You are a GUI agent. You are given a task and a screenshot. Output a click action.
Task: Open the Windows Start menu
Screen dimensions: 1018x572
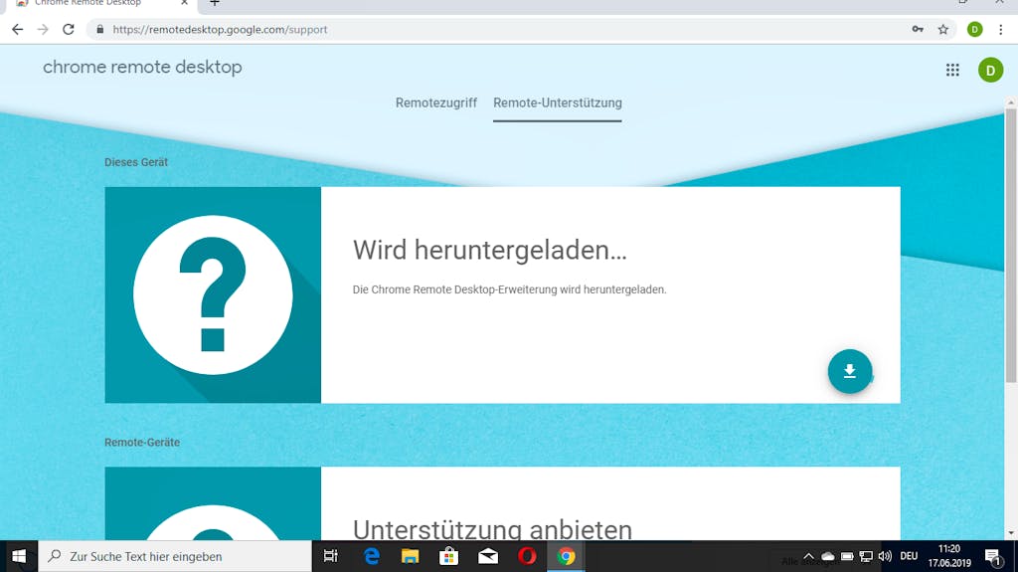pos(19,556)
